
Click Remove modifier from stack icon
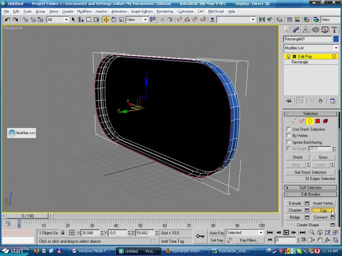point(320,101)
